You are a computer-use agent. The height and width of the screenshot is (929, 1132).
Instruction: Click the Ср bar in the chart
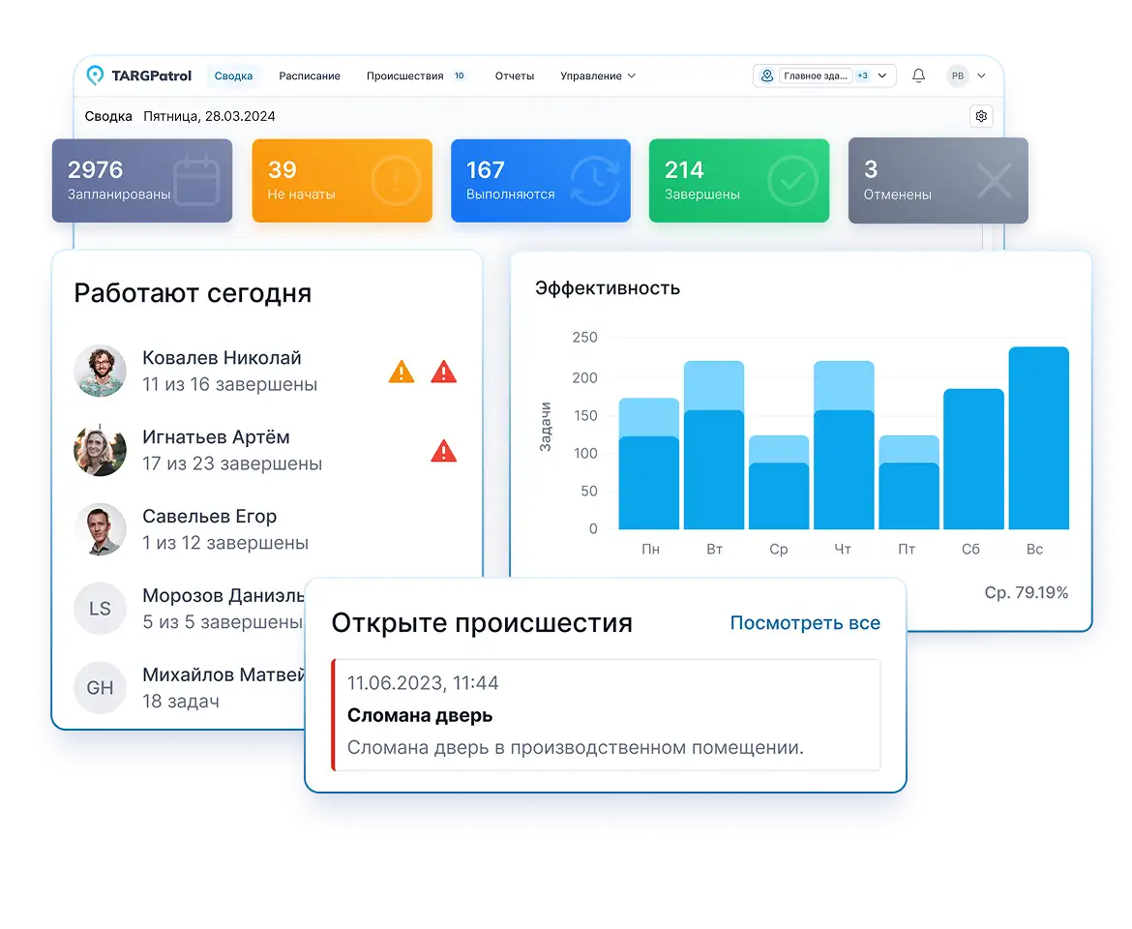(x=779, y=482)
